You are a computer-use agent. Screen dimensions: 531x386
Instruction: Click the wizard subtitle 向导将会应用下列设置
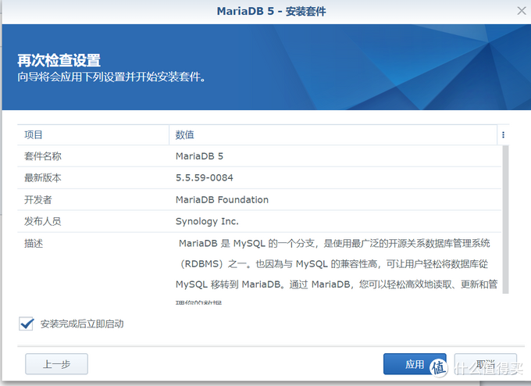coord(112,77)
